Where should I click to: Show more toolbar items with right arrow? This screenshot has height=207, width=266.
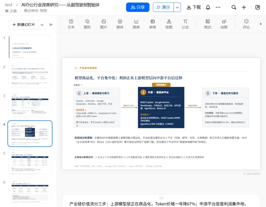point(261,24)
